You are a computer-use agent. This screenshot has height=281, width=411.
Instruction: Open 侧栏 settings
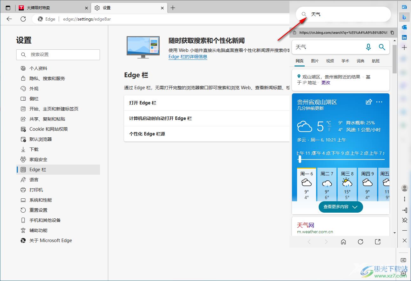(58, 99)
